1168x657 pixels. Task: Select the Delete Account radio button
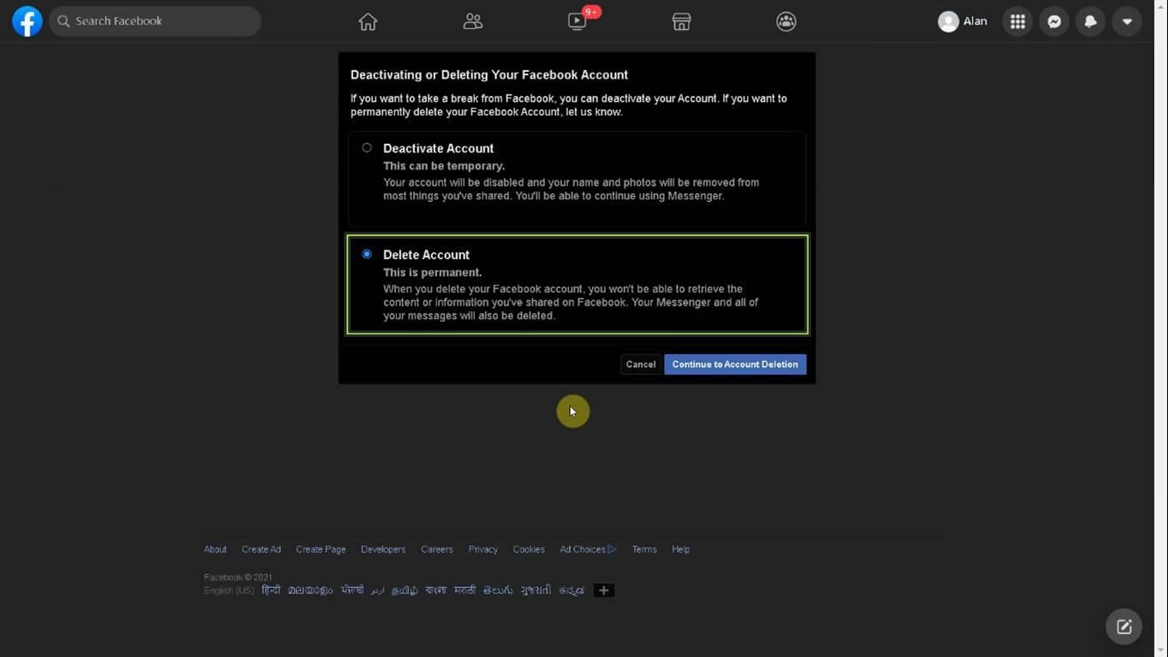(x=367, y=254)
